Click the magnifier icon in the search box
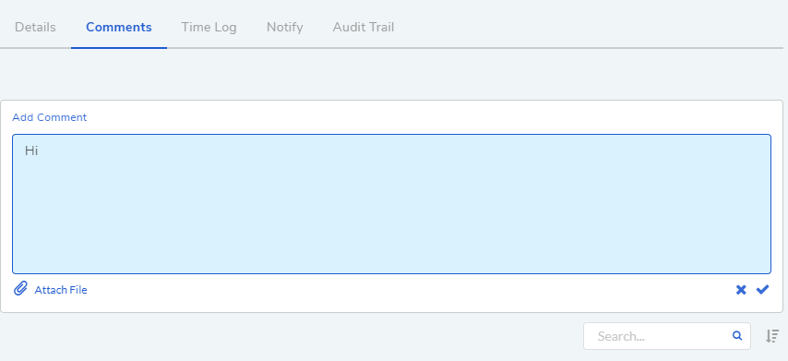This screenshot has height=361, width=788. tap(737, 335)
